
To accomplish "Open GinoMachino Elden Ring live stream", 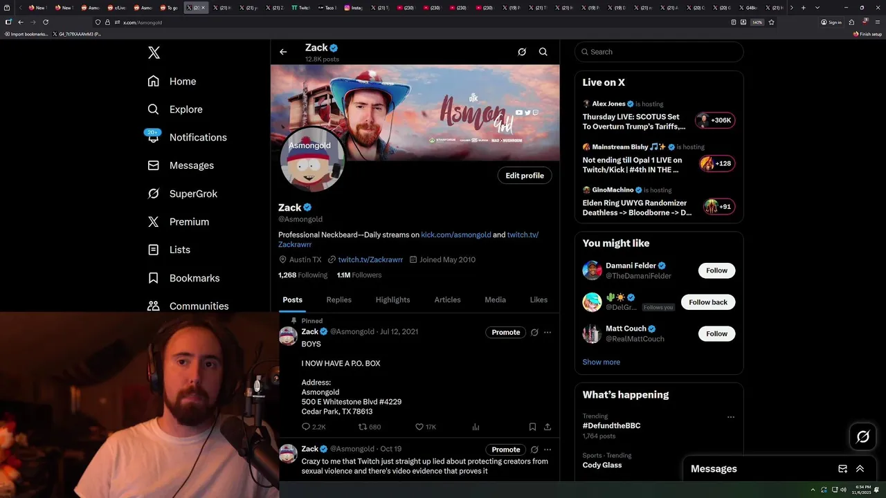I will [x=659, y=201].
